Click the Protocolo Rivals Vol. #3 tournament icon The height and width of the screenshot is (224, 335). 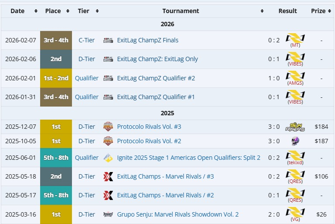coord(108,127)
